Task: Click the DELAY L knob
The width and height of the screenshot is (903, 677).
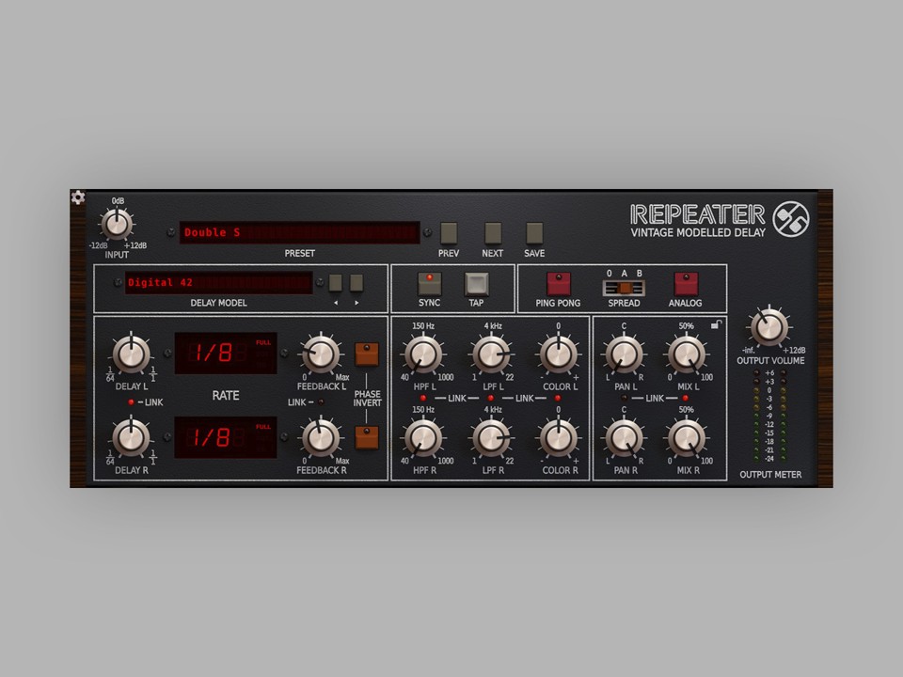Action: click(x=132, y=354)
